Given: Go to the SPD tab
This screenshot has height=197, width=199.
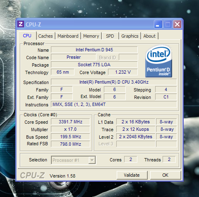Looking at the screenshot, I should coord(110,36).
